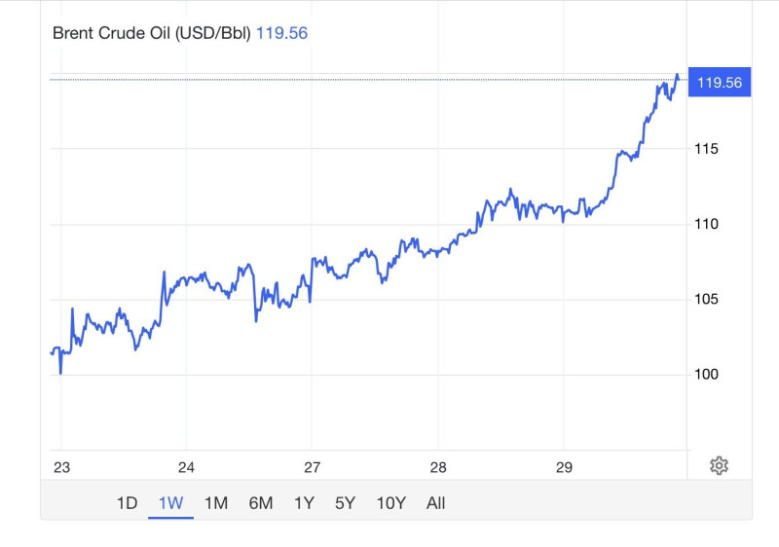Image resolution: width=779 pixels, height=547 pixels.
Task: Click the 119.56 price in the header
Action: (x=282, y=33)
